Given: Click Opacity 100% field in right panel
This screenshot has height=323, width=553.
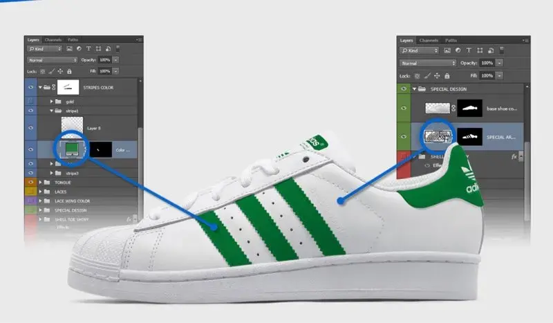Looking at the screenshot, I should [x=487, y=63].
